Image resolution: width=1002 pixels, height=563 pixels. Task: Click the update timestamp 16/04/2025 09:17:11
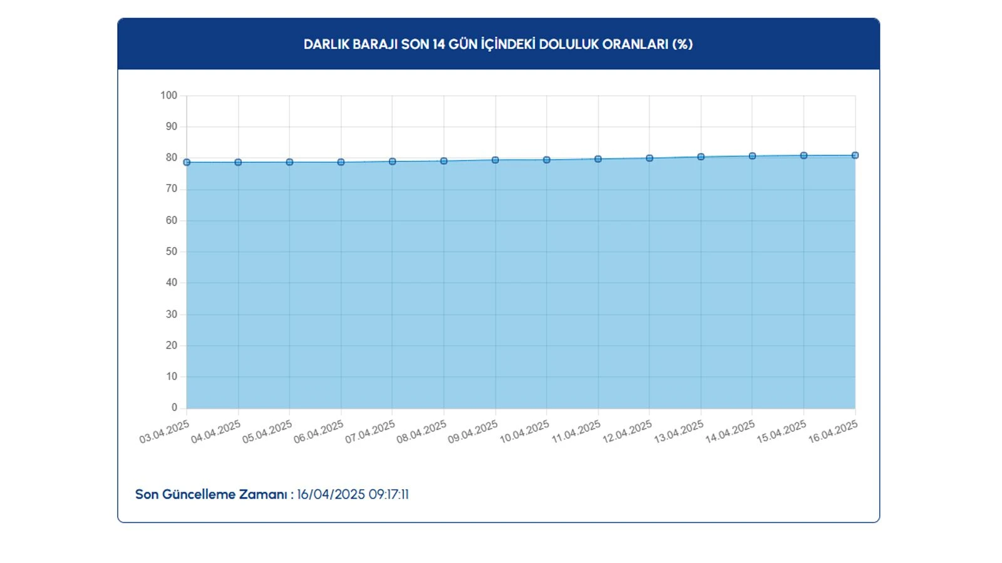tap(353, 495)
